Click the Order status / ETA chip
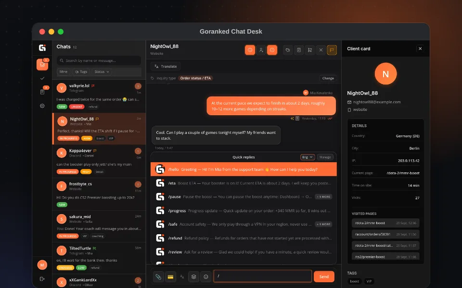462x288 pixels. click(195, 78)
